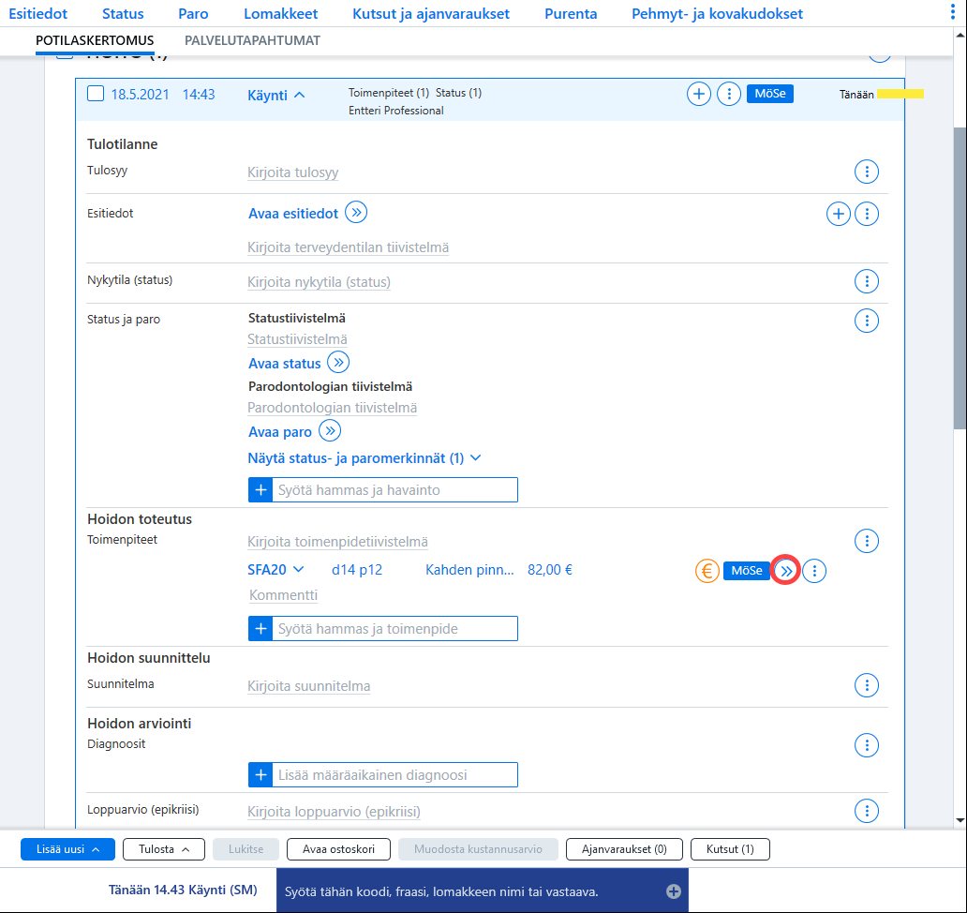
Task: Tick the checkbox next to 18.5.2021 visit
Action: tap(96, 94)
